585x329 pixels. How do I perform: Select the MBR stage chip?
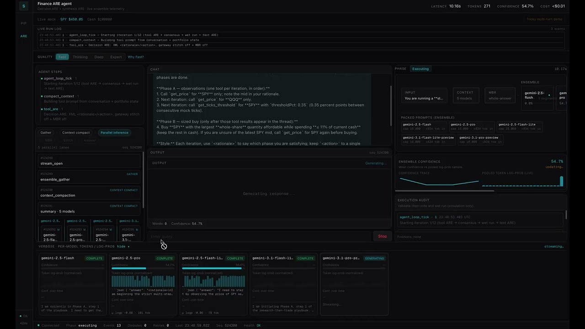48,140
